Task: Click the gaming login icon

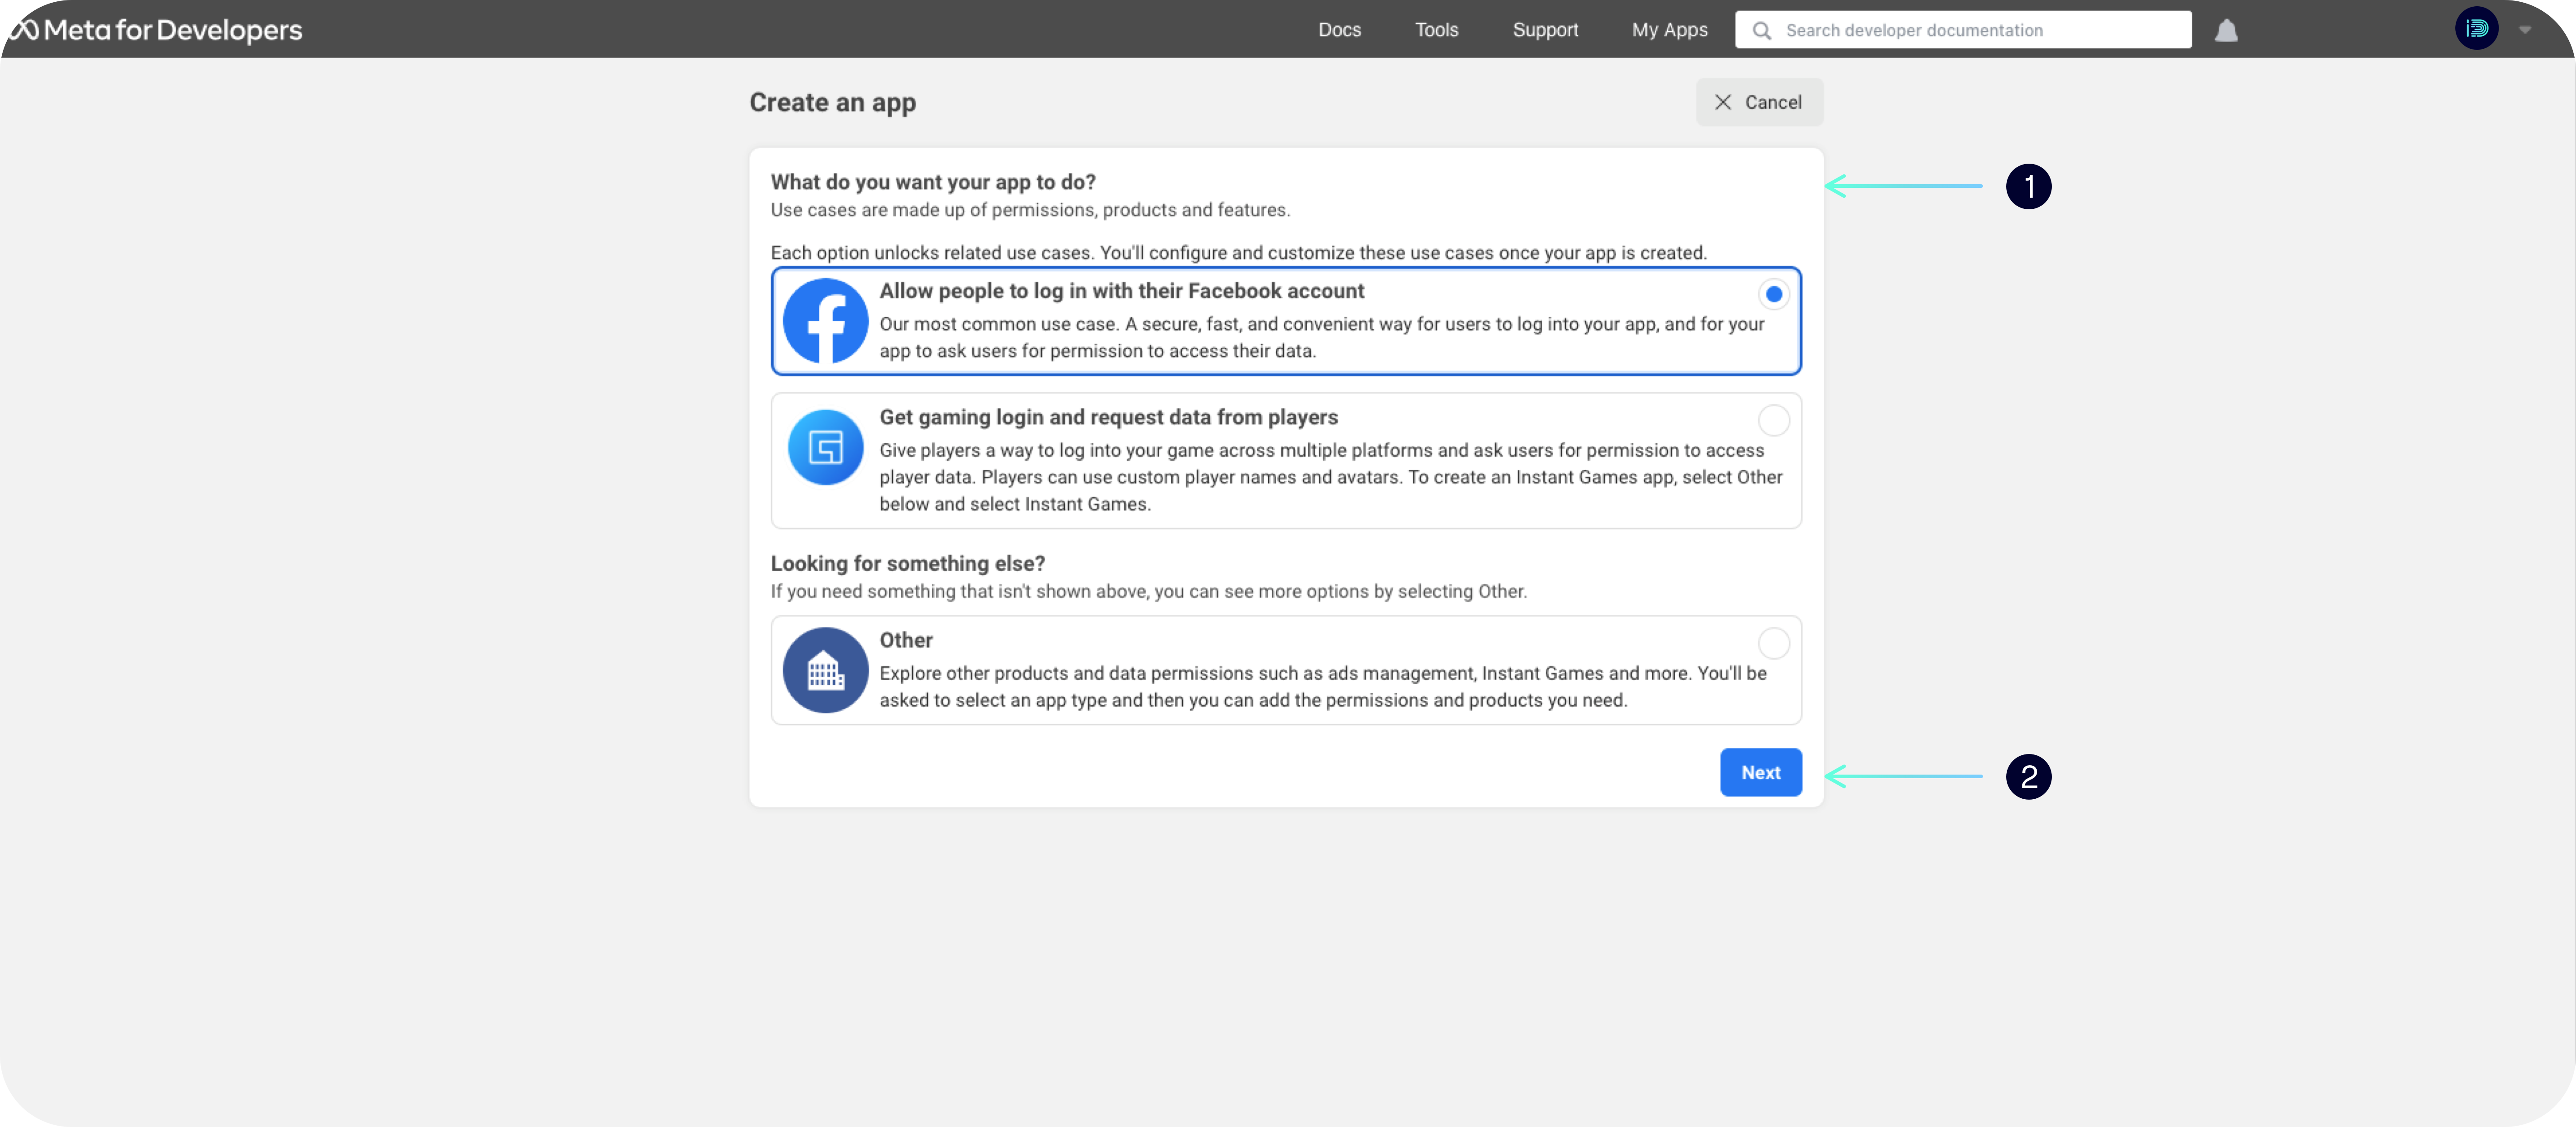Action: point(825,447)
